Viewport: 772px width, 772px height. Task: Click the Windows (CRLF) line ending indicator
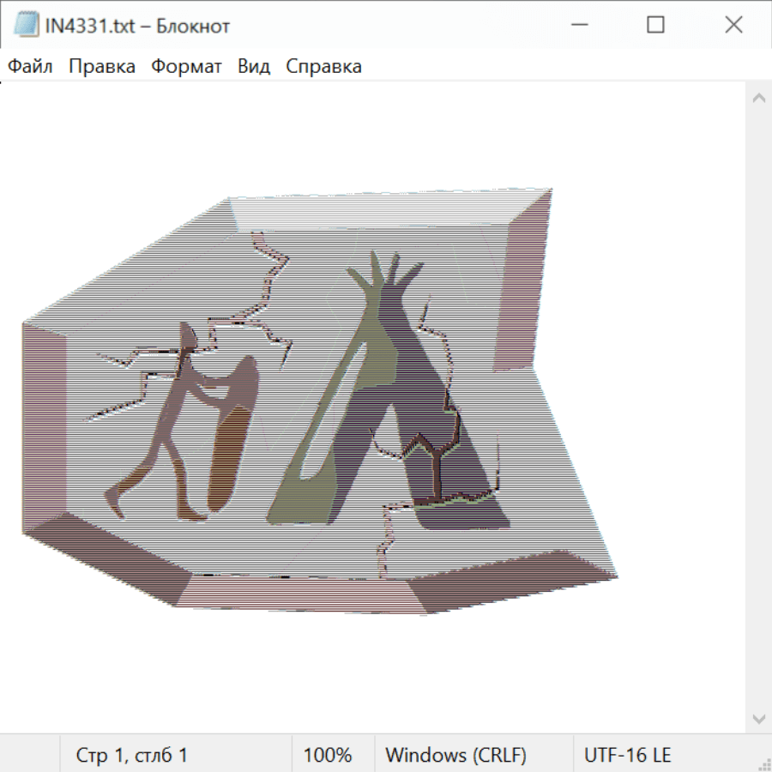455,756
